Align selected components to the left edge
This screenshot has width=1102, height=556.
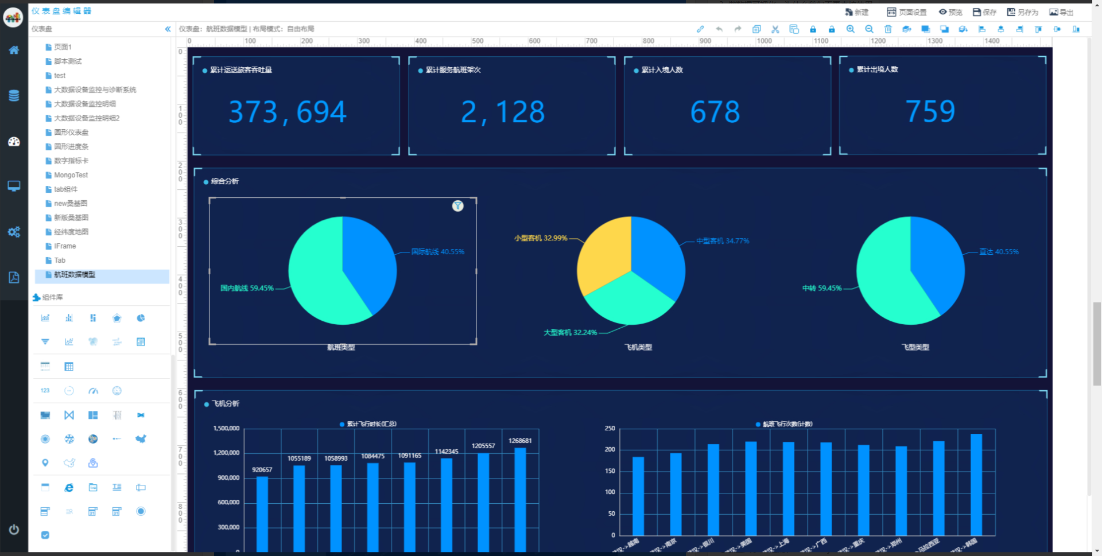point(982,29)
